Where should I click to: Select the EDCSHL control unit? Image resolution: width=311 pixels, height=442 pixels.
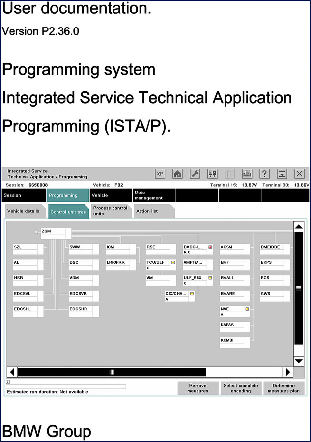(x=28, y=311)
